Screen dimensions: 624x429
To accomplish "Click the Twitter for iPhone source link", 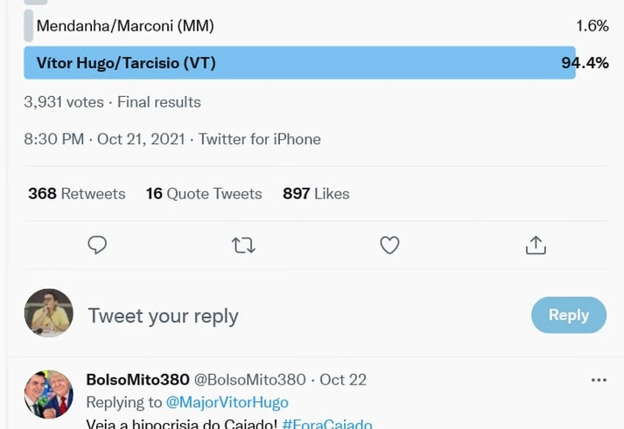I will pos(259,139).
